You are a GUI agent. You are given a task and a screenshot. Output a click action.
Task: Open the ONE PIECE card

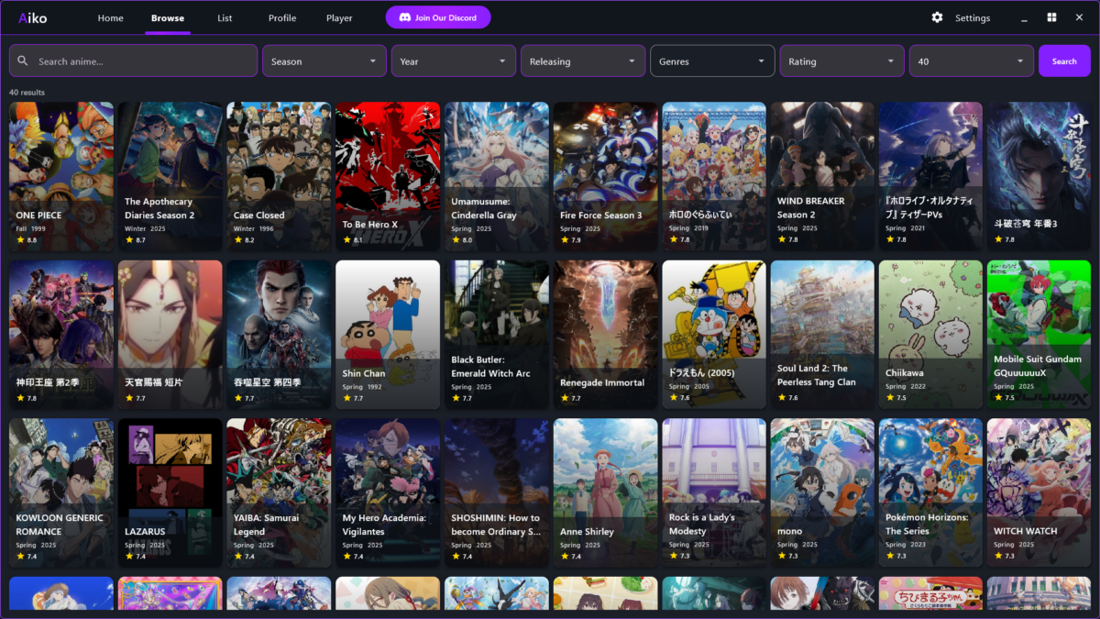pyautogui.click(x=61, y=176)
